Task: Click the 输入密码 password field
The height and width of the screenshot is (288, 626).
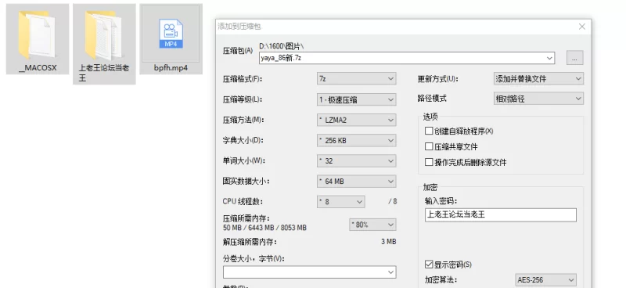Action: click(x=501, y=215)
